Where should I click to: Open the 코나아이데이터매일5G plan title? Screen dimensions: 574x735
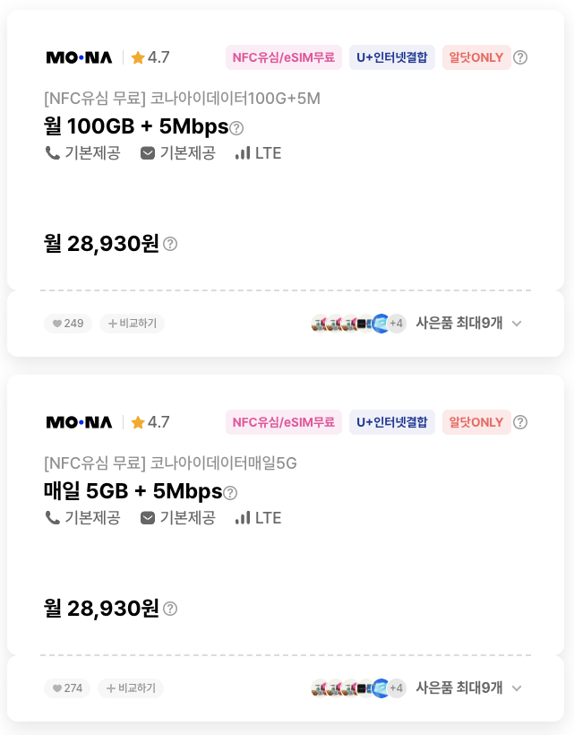pos(170,463)
